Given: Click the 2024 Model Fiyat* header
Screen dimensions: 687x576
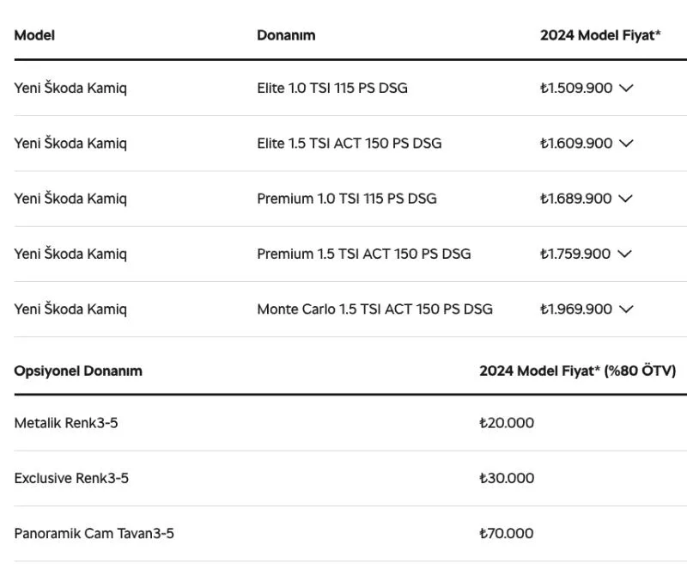Looking at the screenshot, I should tap(600, 35).
